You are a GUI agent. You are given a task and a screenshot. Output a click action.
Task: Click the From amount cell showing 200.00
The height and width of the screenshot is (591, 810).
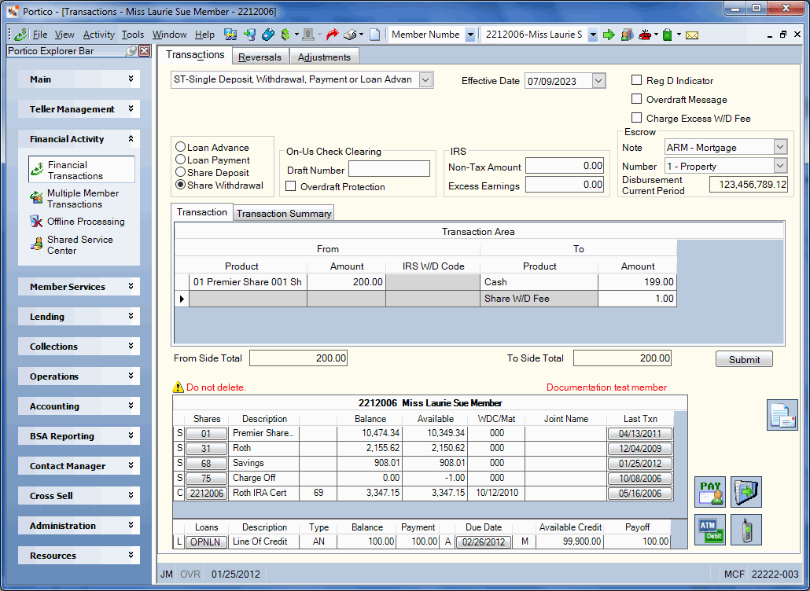coord(347,282)
